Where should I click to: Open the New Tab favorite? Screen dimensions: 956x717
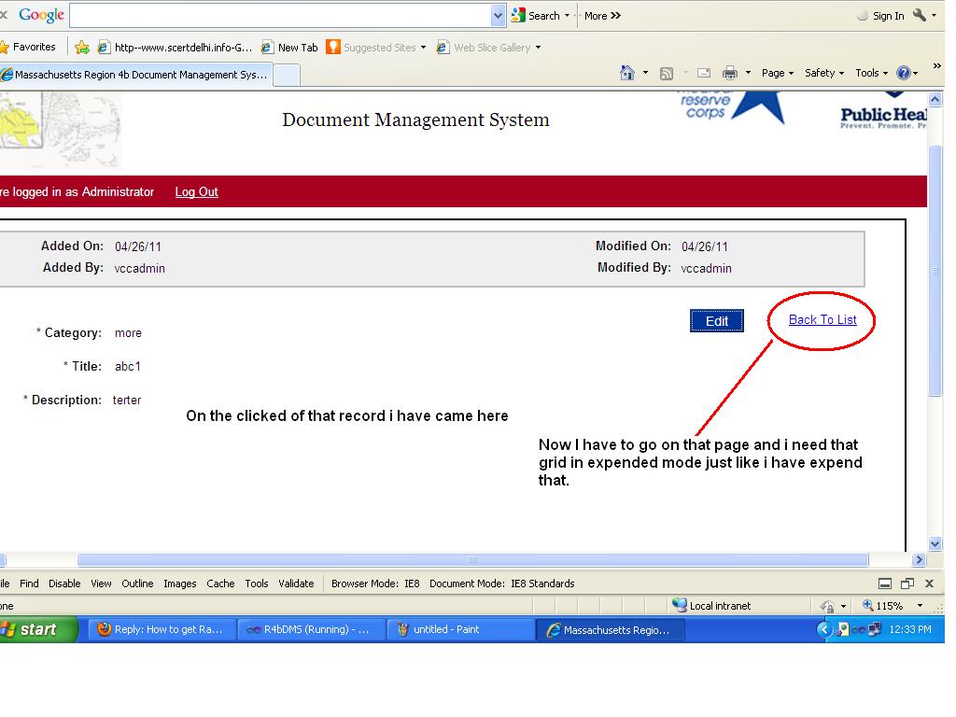click(289, 47)
